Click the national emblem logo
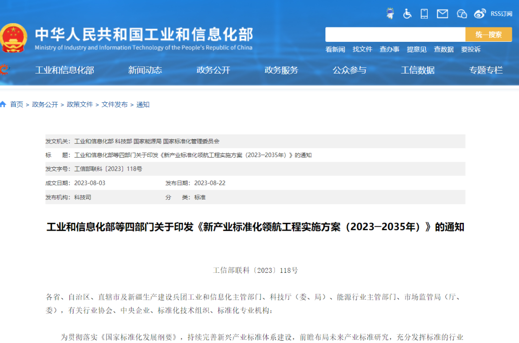519x343 pixels. (13, 38)
